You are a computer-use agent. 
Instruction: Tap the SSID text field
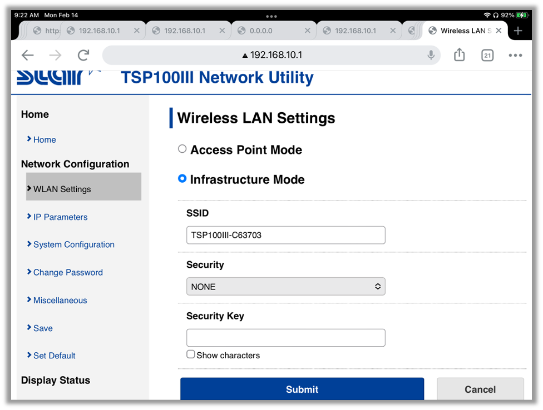pyautogui.click(x=285, y=235)
